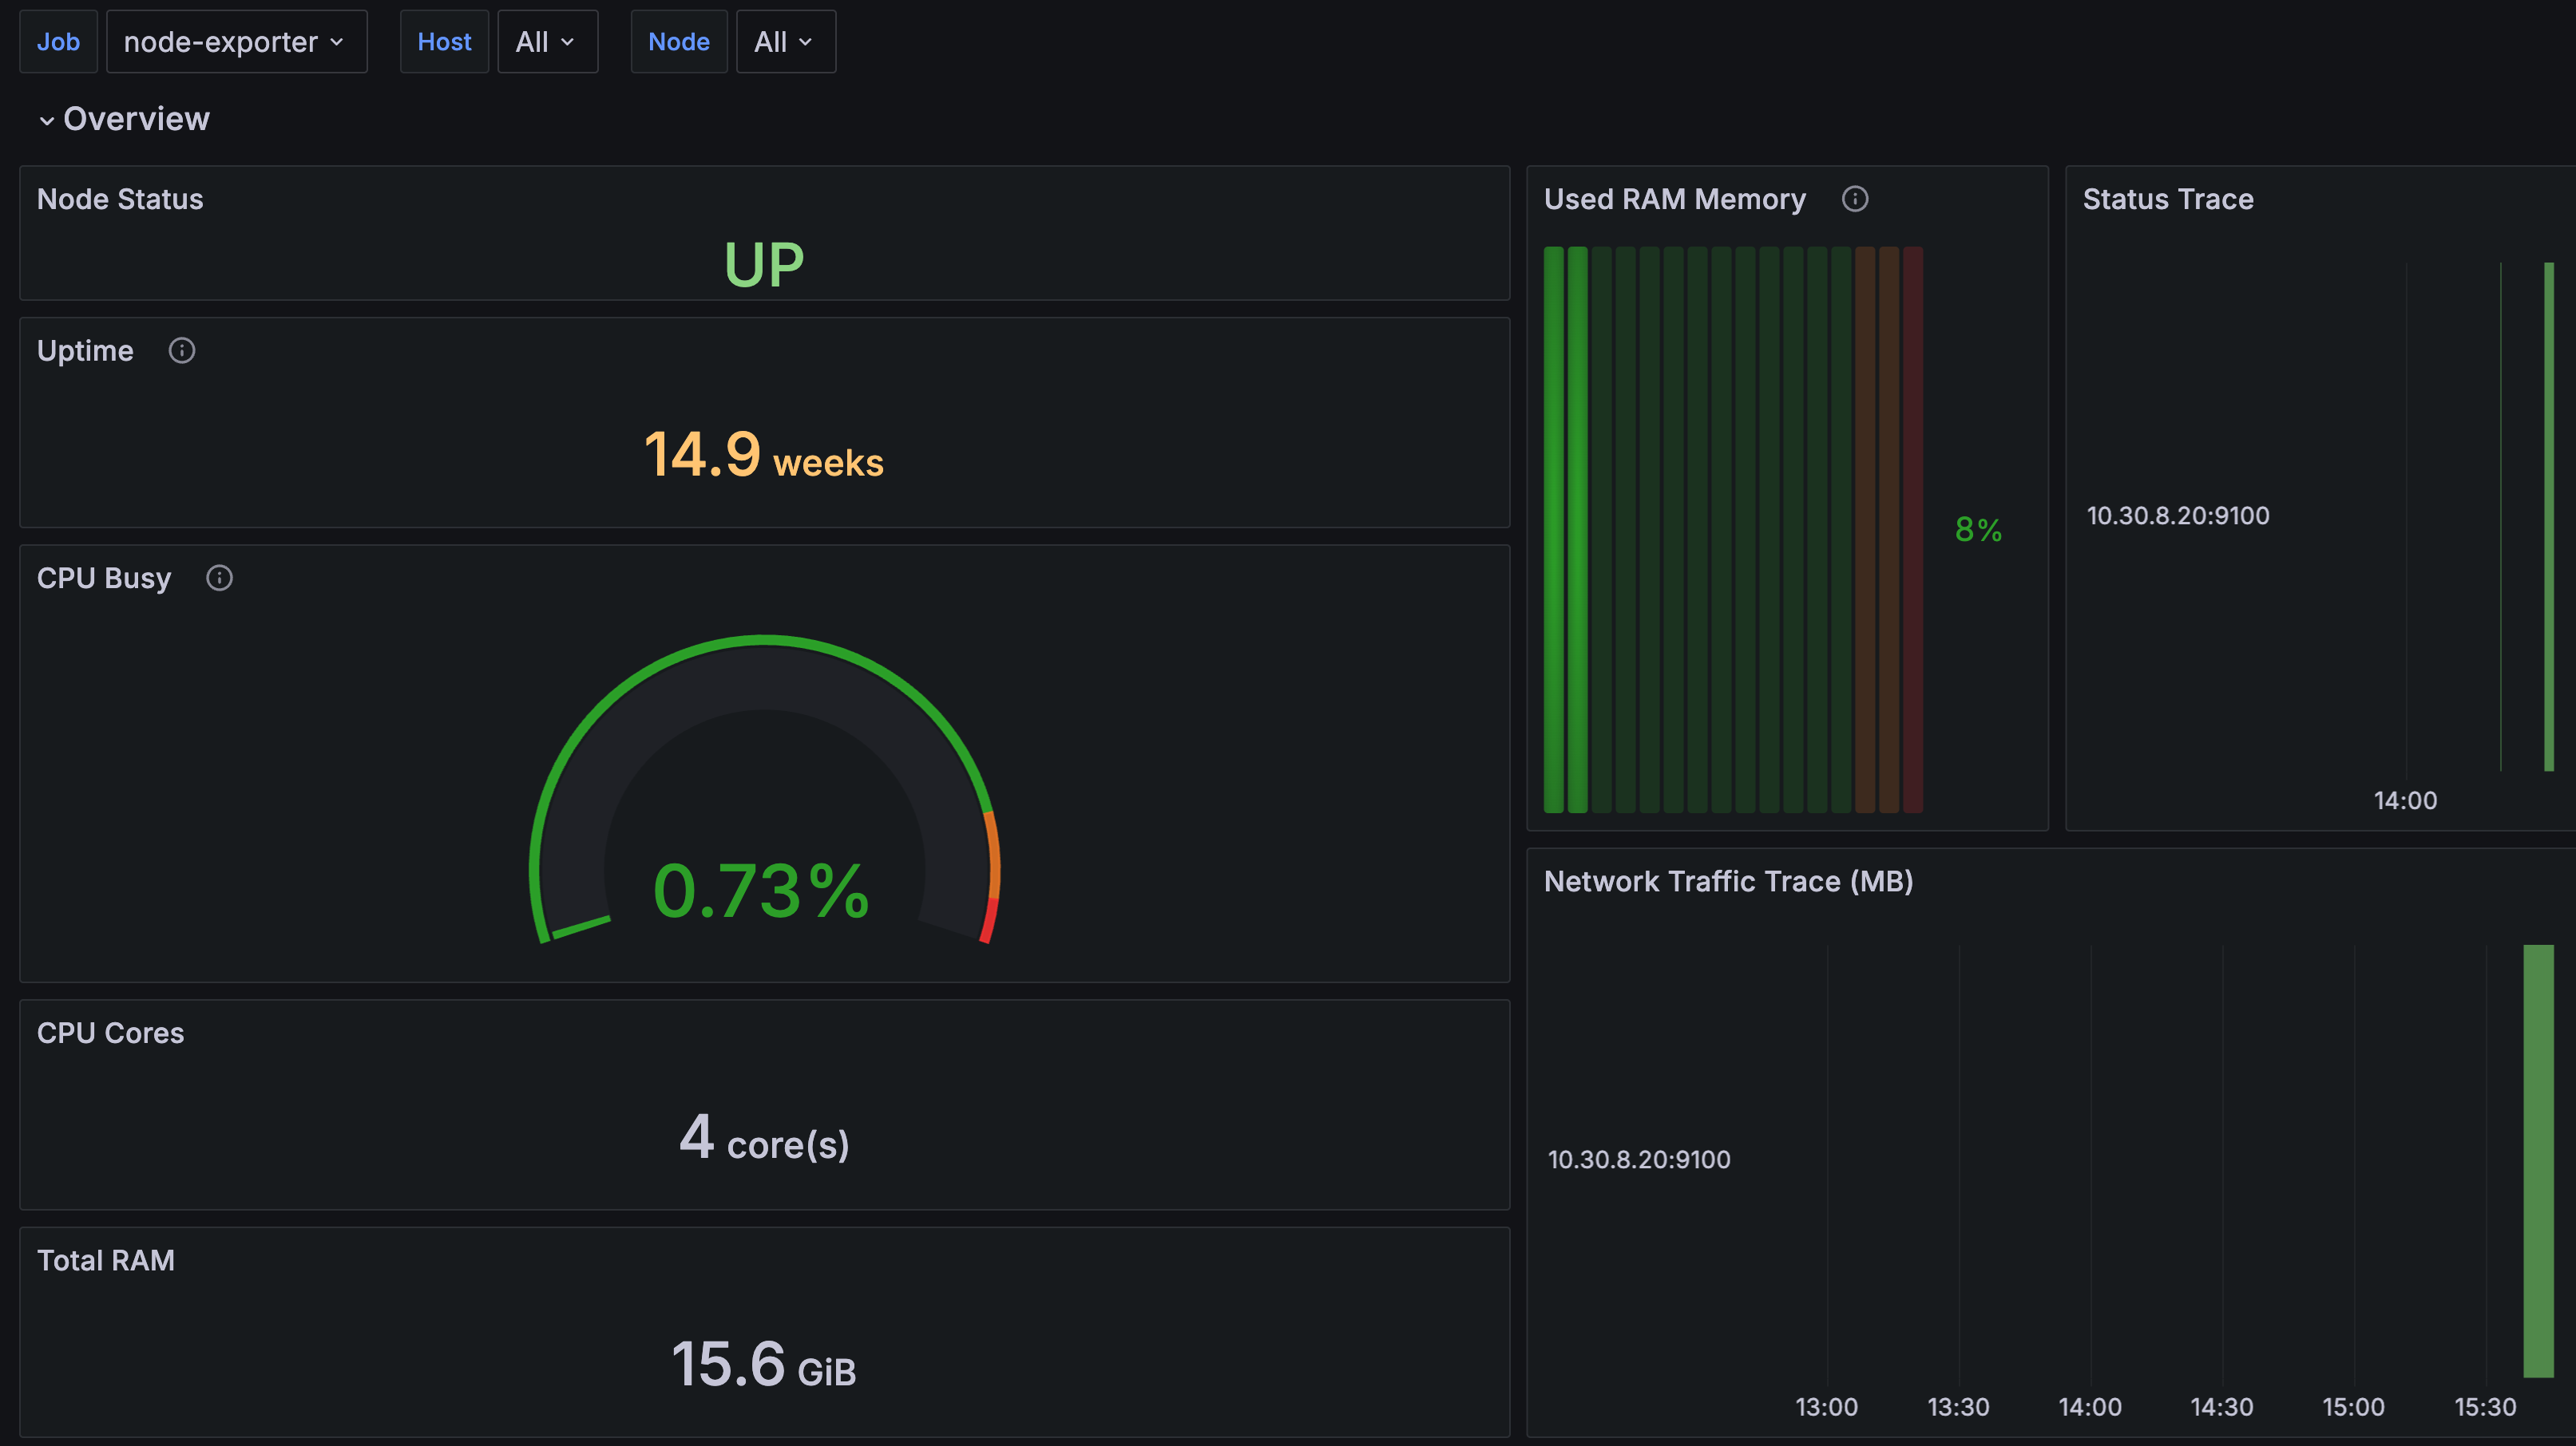The image size is (2576, 1446).
Task: Open the Host All dropdown
Action: (x=546, y=42)
